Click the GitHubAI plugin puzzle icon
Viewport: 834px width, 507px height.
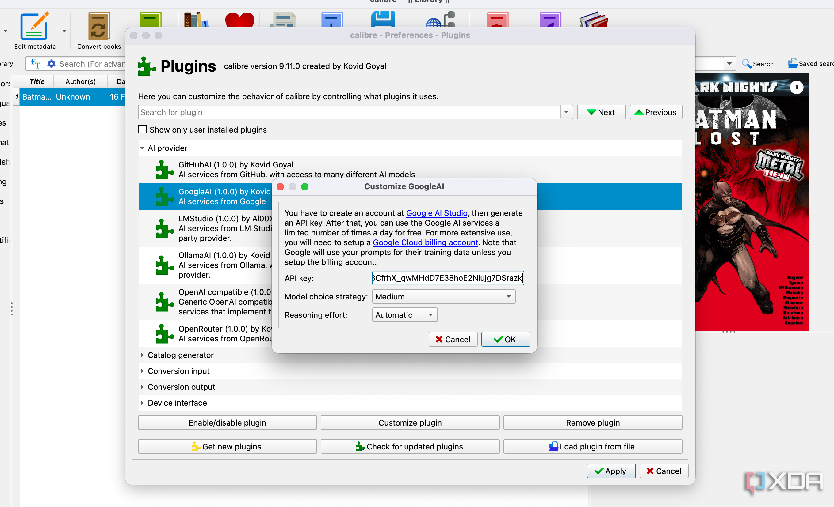coord(164,169)
